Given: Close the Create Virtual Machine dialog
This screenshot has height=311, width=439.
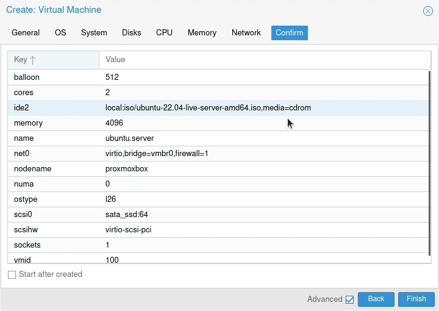Looking at the screenshot, I should tap(428, 11).
